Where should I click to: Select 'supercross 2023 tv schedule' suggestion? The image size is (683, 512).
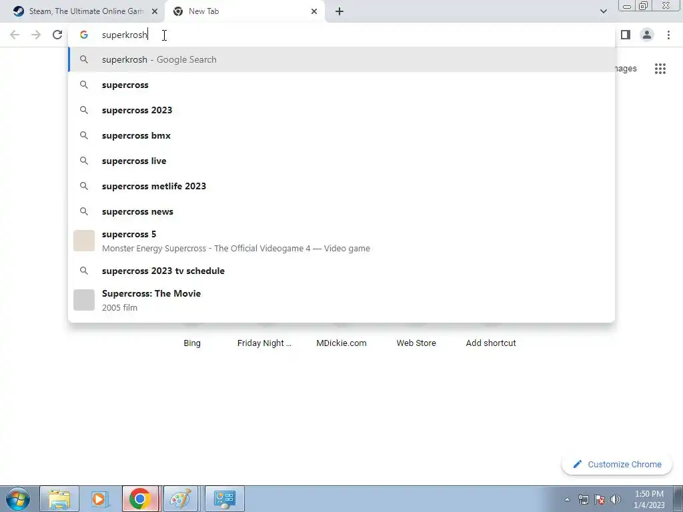(x=341, y=271)
